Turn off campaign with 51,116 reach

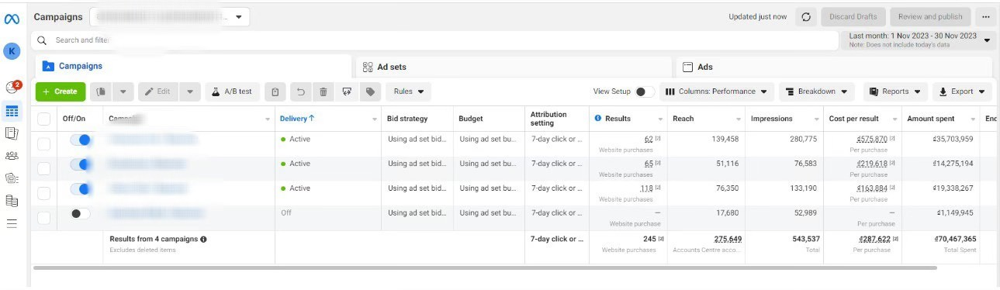click(x=80, y=164)
